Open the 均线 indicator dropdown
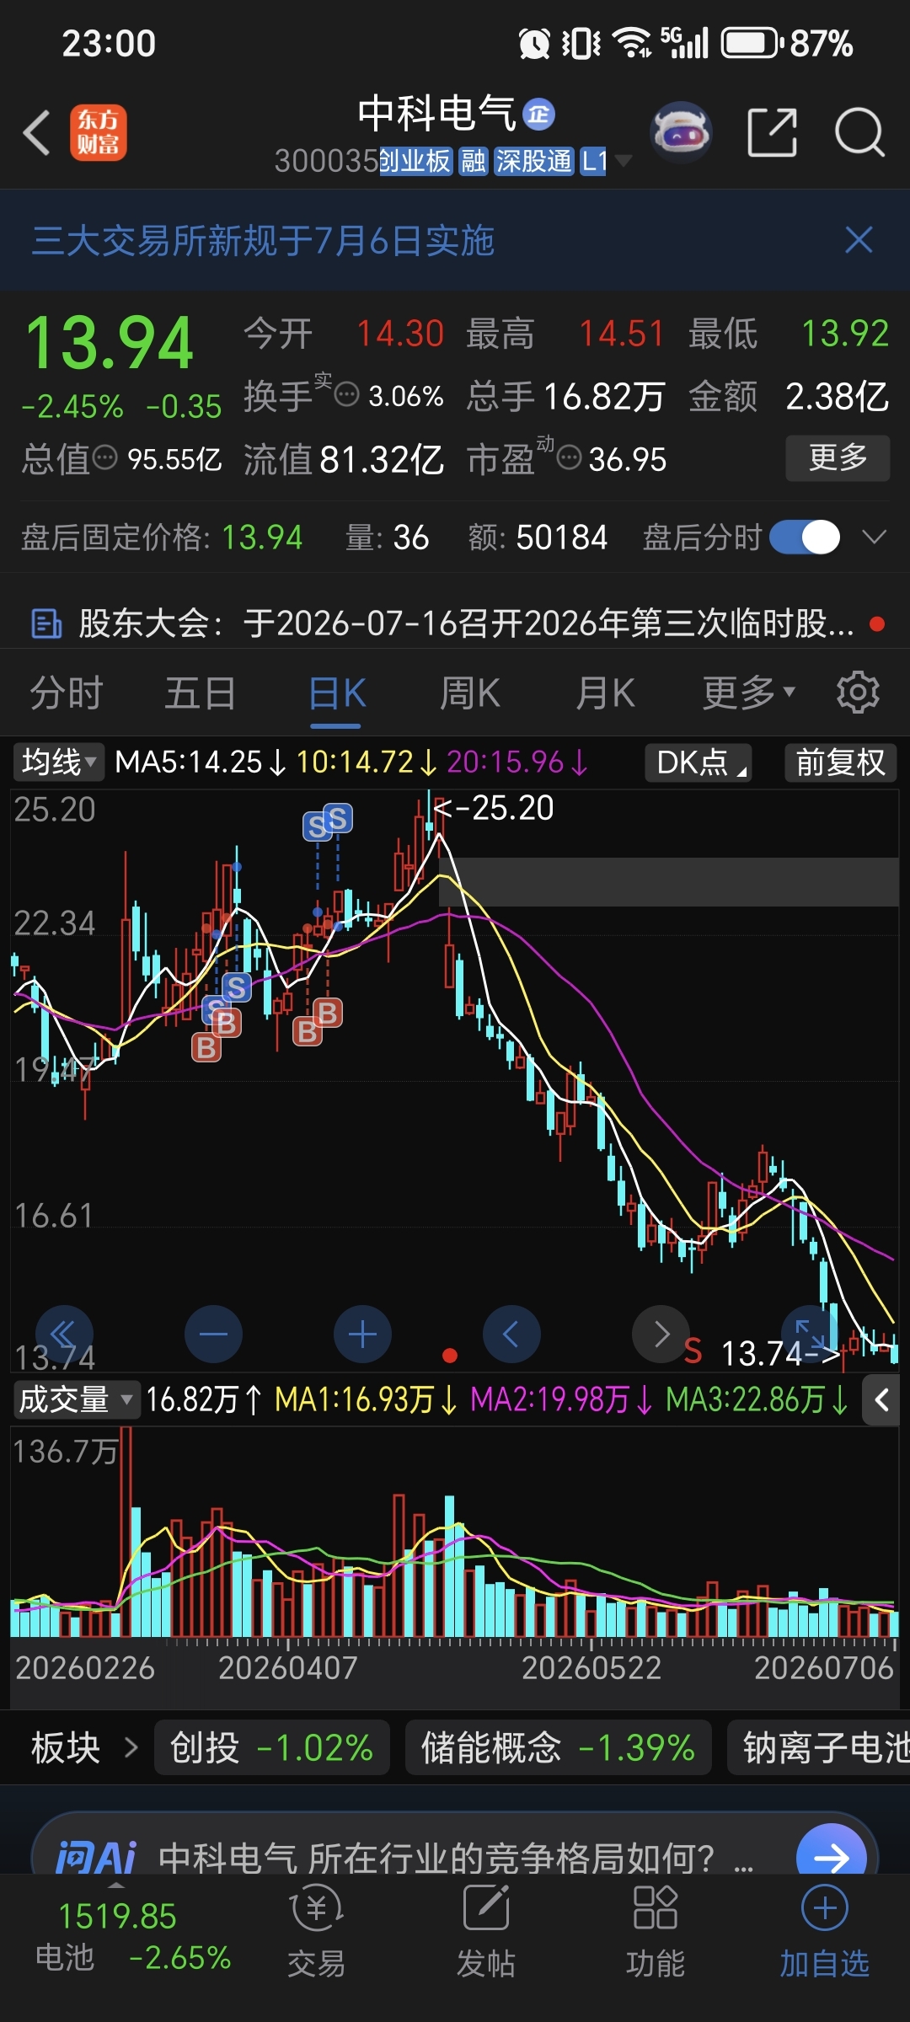The height and width of the screenshot is (2022, 910). pyautogui.click(x=58, y=762)
